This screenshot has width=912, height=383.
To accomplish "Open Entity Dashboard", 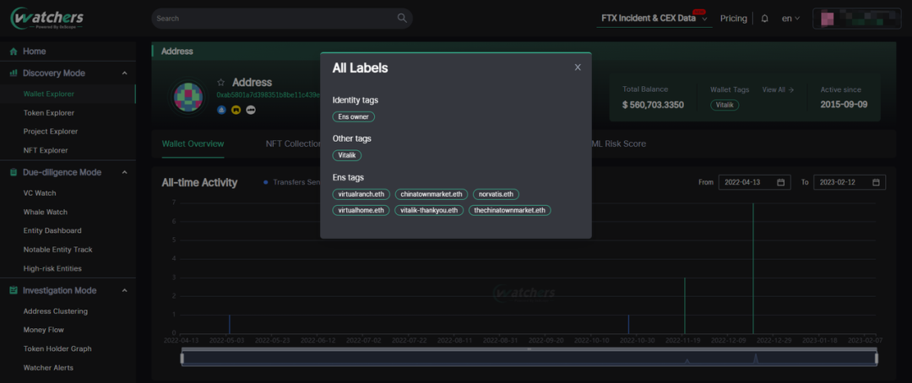I will 52,231.
